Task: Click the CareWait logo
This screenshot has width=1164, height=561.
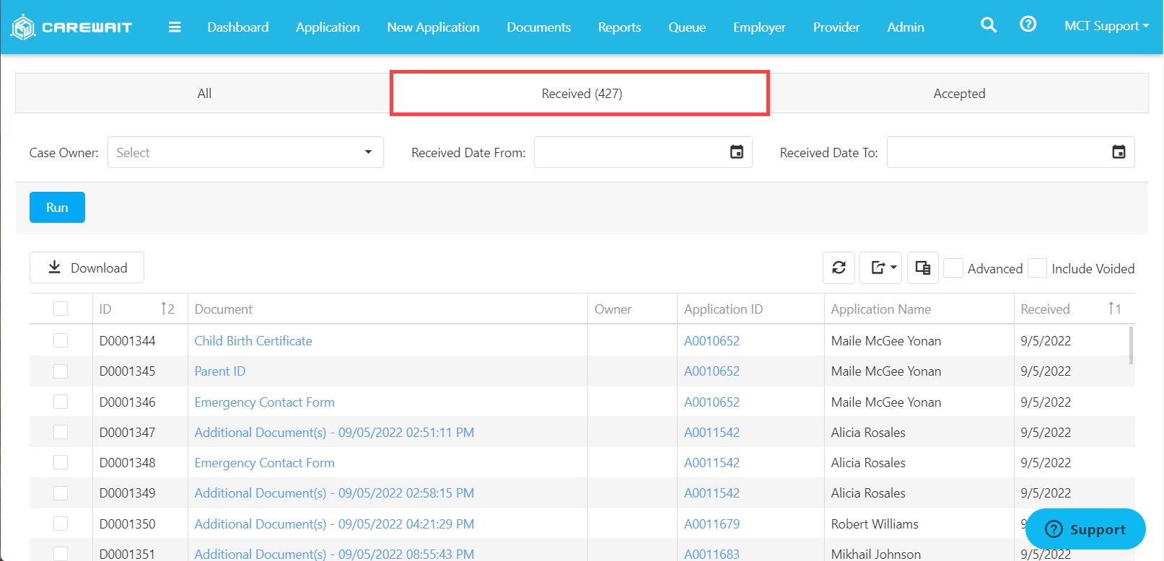Action: [71, 27]
